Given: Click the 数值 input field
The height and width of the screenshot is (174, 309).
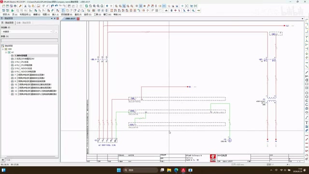Looking at the screenshot, I should point(29,40).
